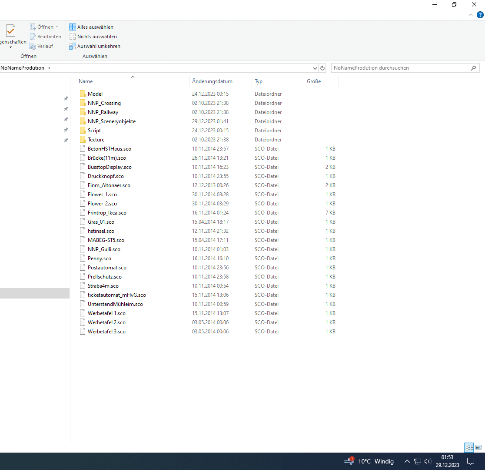Collapse the ribbon with the chevron

470,15
